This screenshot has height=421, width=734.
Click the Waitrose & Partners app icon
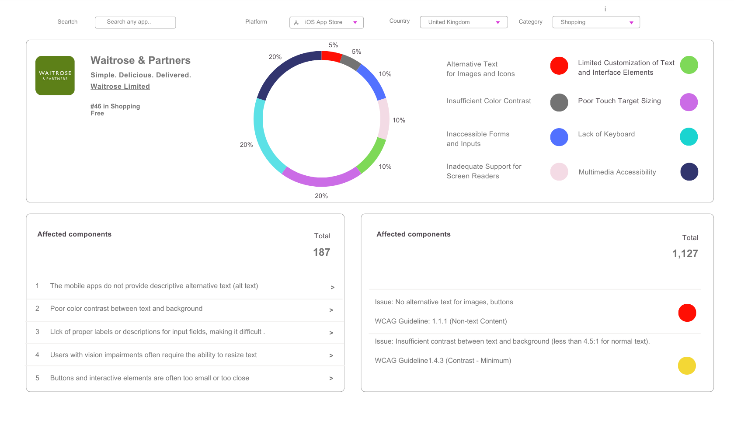55,75
